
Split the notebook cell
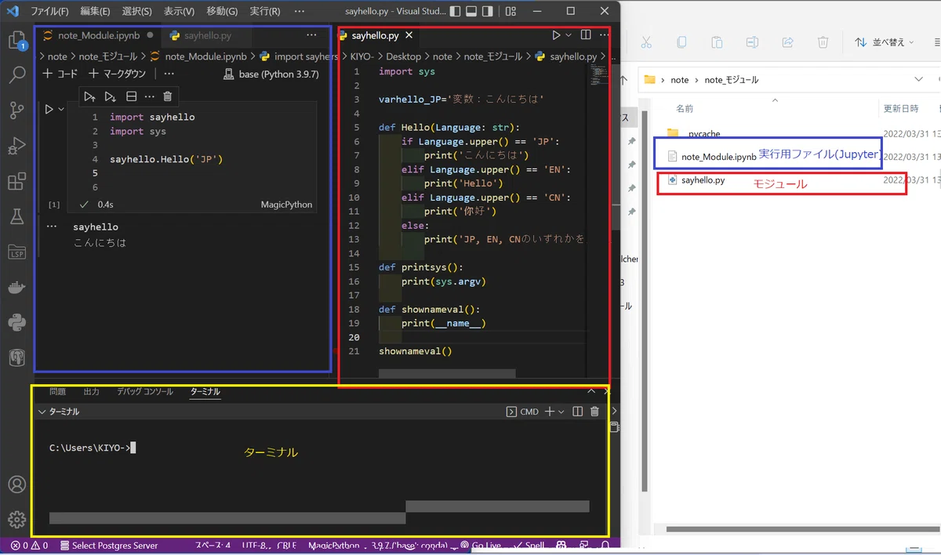tap(131, 96)
